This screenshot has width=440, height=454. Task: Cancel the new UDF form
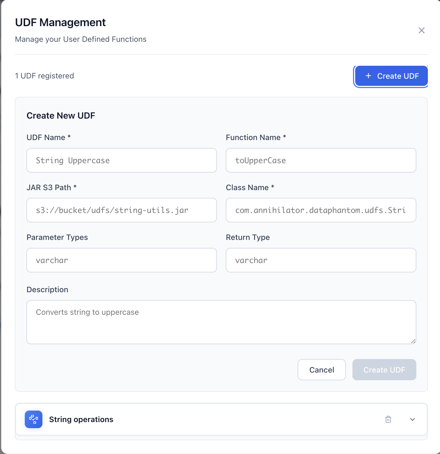point(321,370)
